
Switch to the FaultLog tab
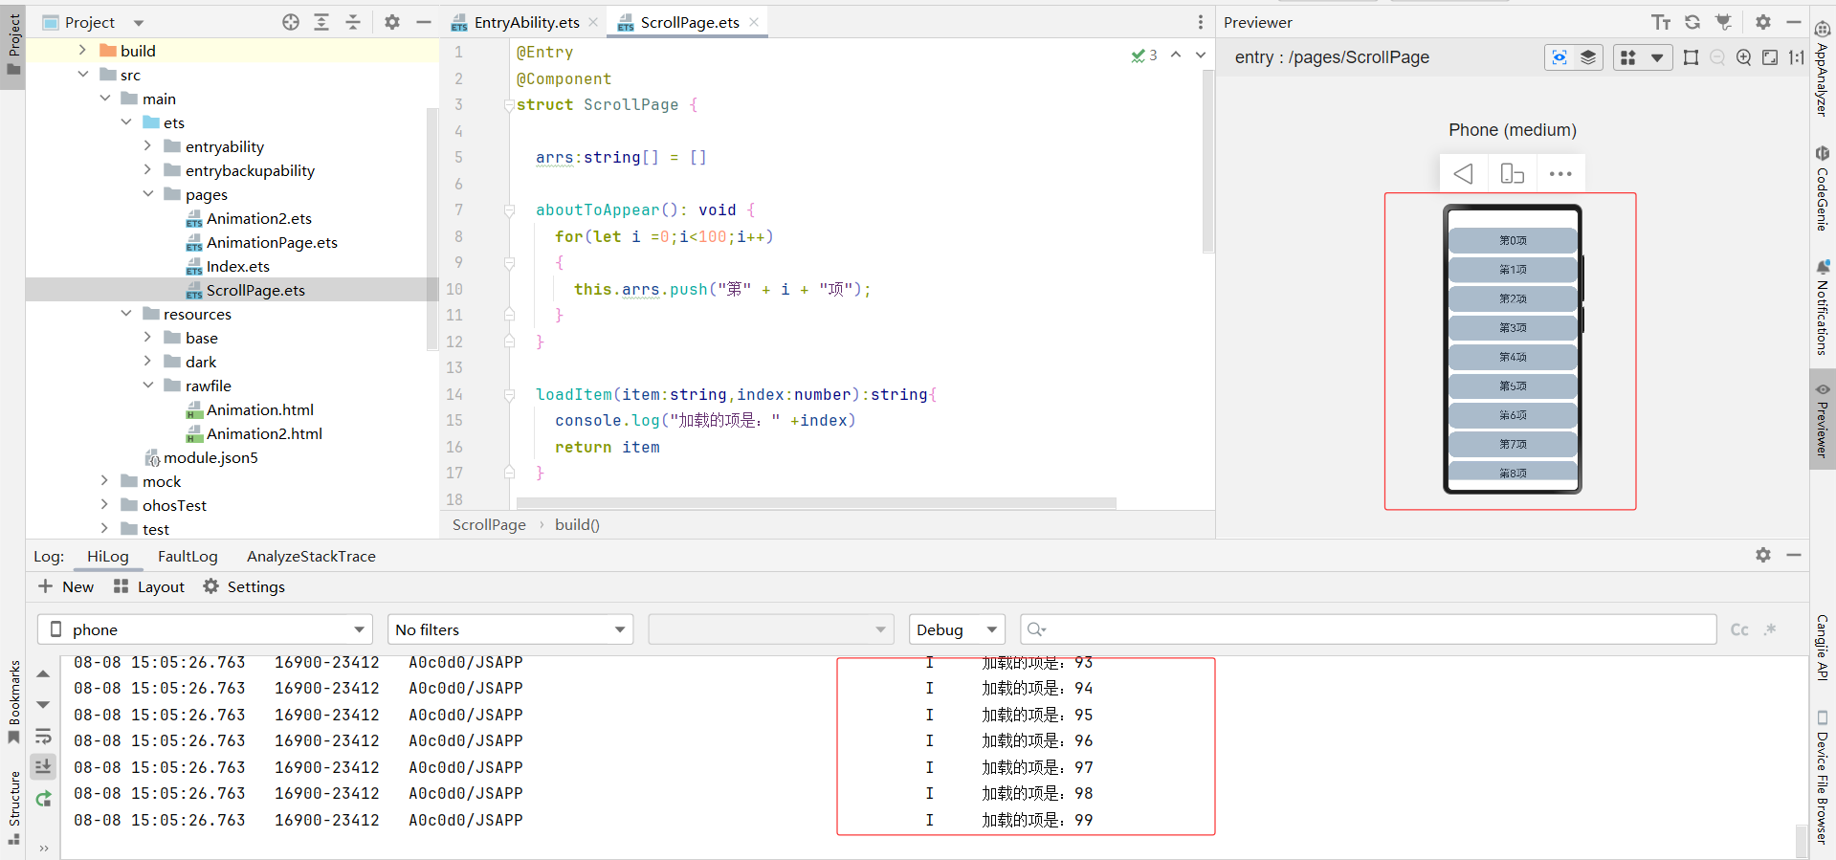pos(188,556)
